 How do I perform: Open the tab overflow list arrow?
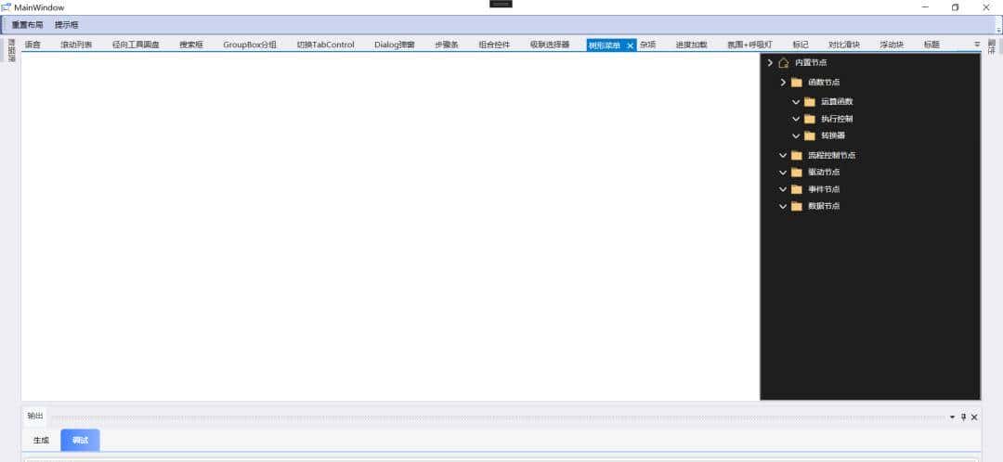click(977, 45)
